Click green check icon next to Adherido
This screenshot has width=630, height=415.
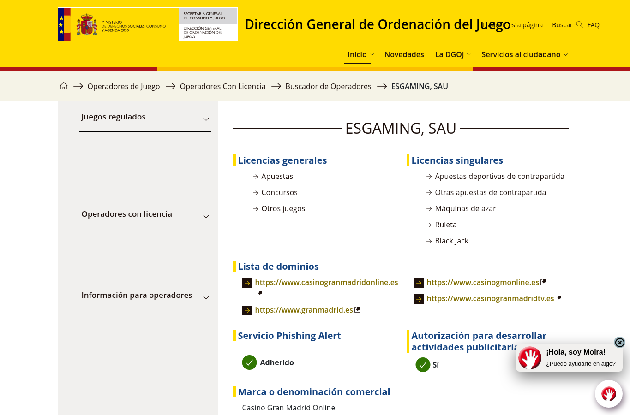249,362
